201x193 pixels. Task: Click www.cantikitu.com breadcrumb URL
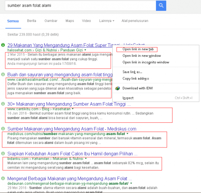pos(39,109)
